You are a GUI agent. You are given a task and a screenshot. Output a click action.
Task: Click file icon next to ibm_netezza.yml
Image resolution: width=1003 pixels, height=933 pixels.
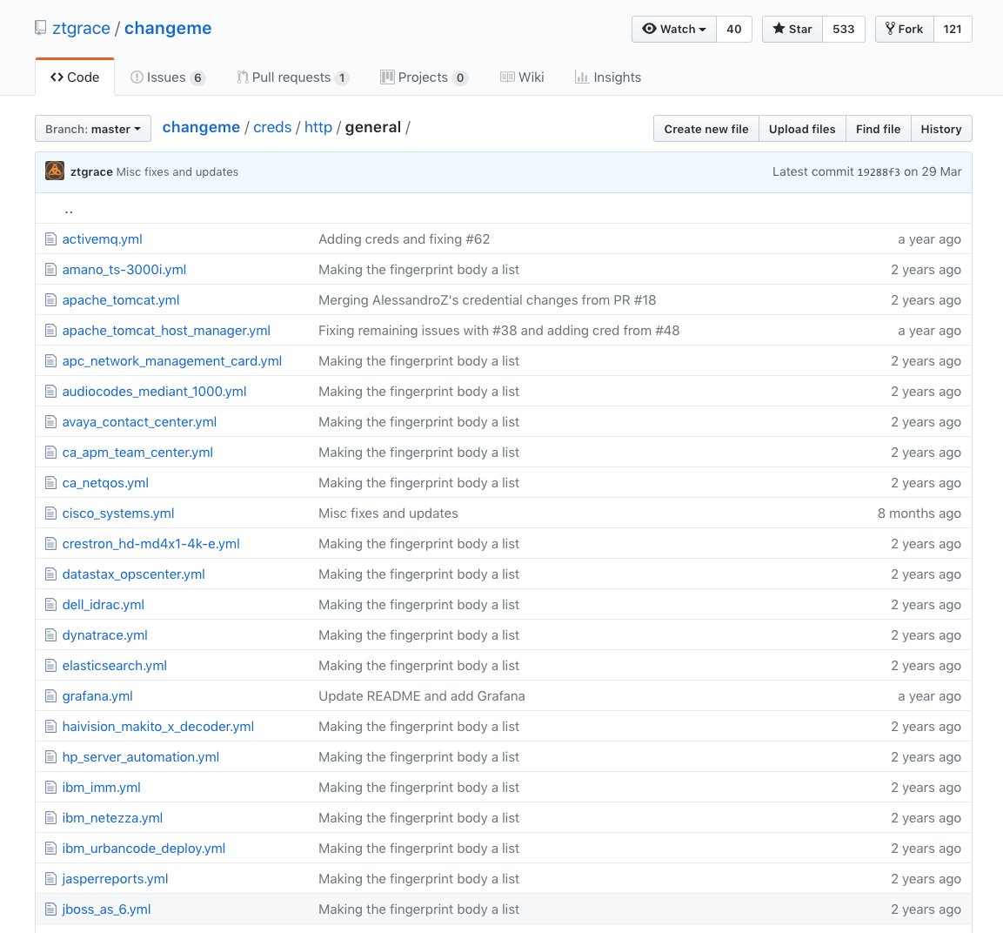click(51, 818)
